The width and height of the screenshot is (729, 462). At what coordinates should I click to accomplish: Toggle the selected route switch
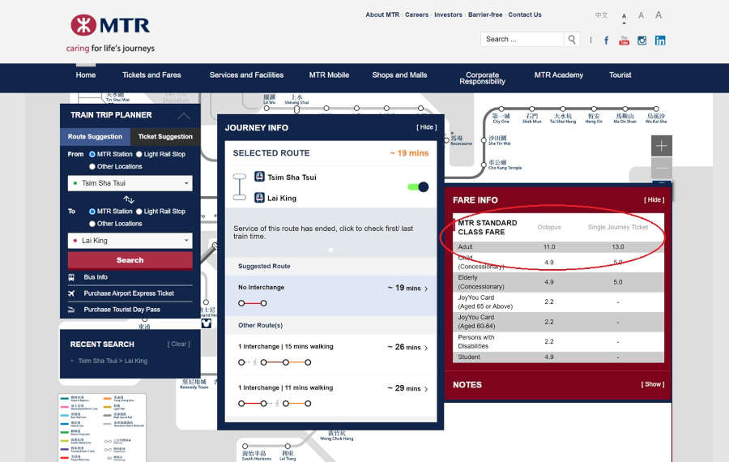(418, 187)
